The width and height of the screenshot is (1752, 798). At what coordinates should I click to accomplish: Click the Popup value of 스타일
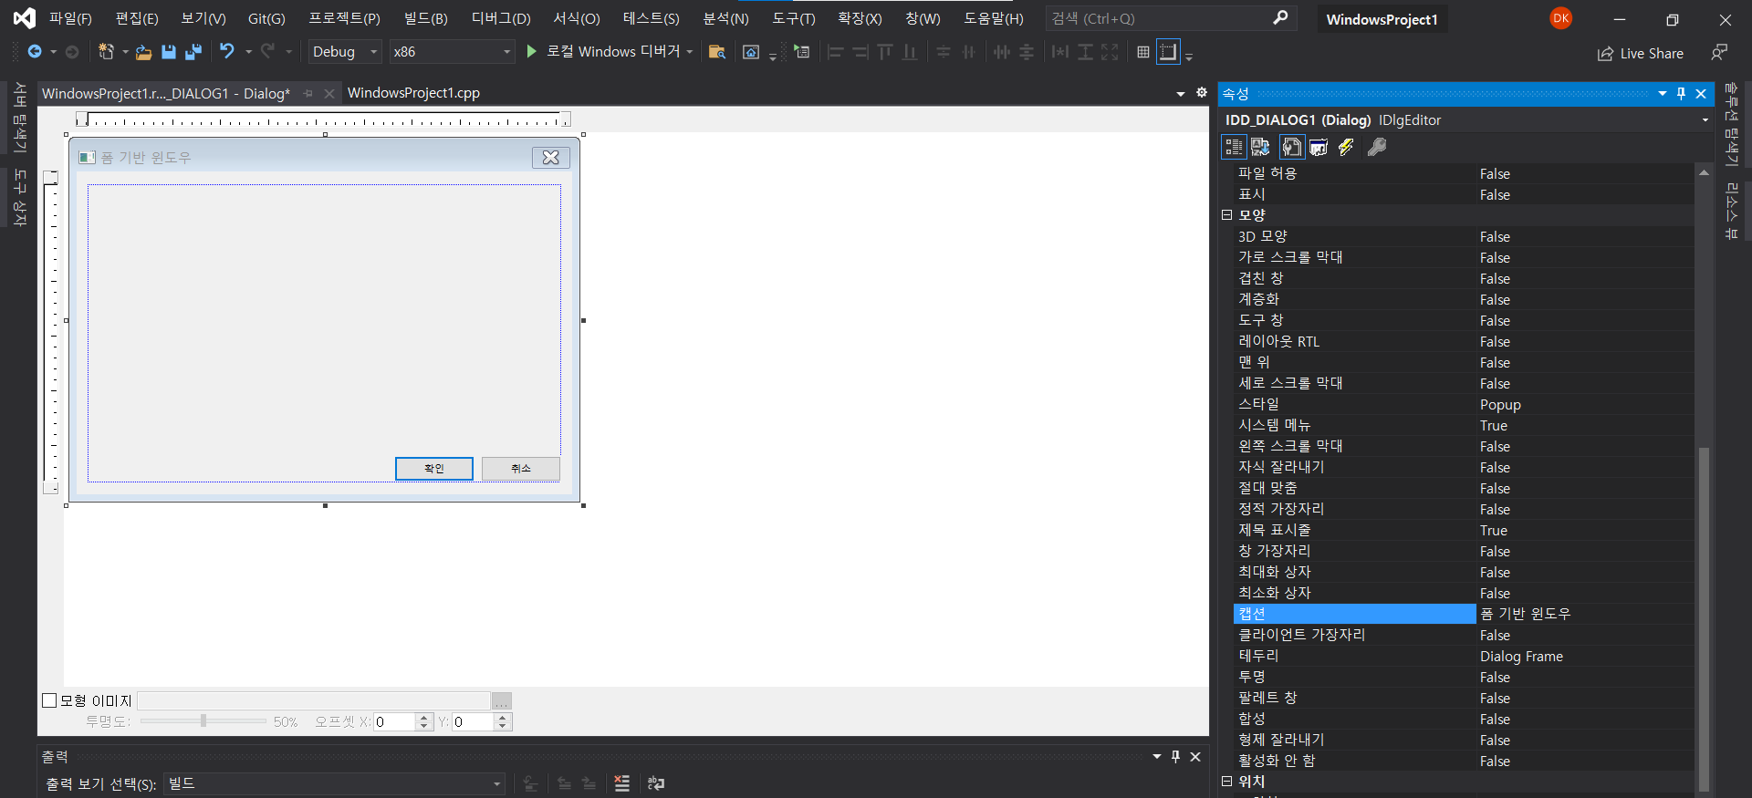1500,405
